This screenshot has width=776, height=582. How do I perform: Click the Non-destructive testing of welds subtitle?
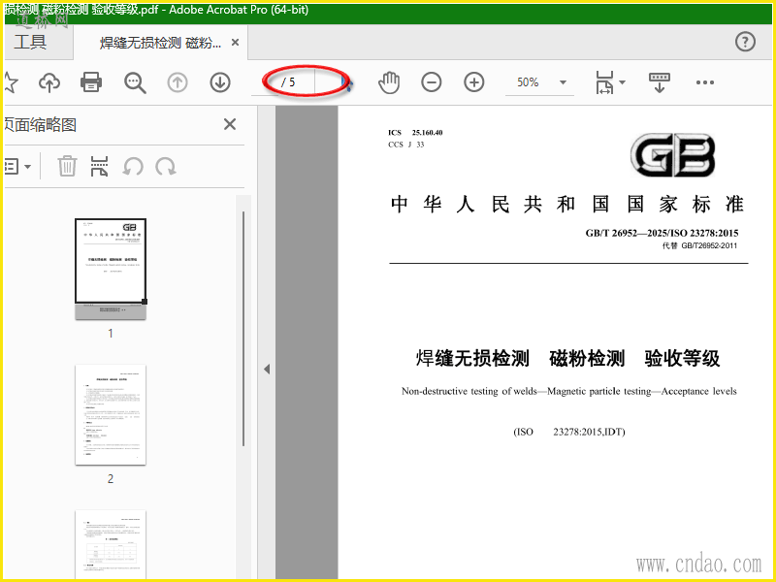569,392
